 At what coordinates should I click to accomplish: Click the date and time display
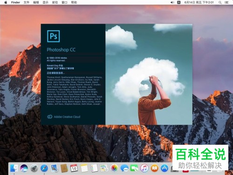199,2
